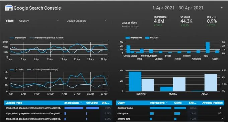
Task: Select the dino game query row
Action: [170, 113]
